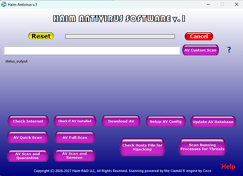Screen dimensions: 243x176
Task: Run the Check Internet button
Action: (x=28, y=121)
